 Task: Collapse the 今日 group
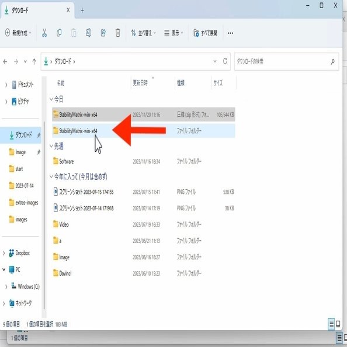[x=51, y=99]
